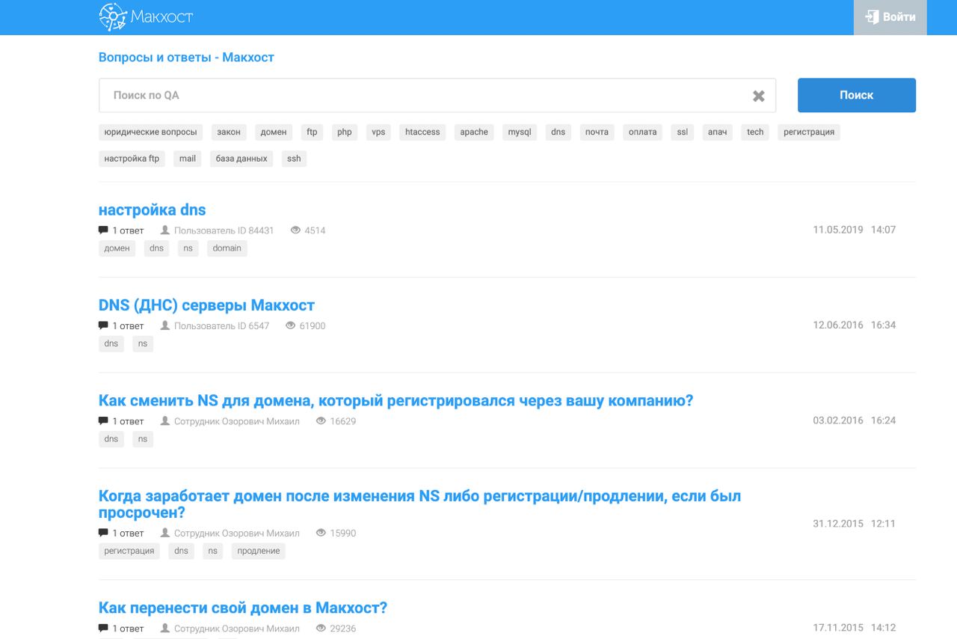
Task: Select the домен tag in top filter row
Action: click(274, 132)
